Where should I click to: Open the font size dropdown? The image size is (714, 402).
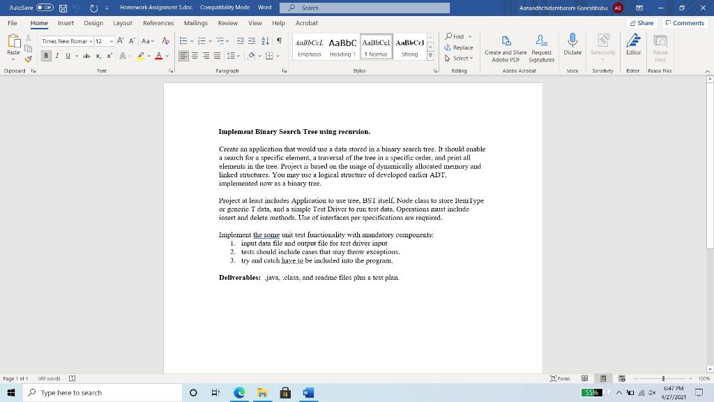coord(111,41)
